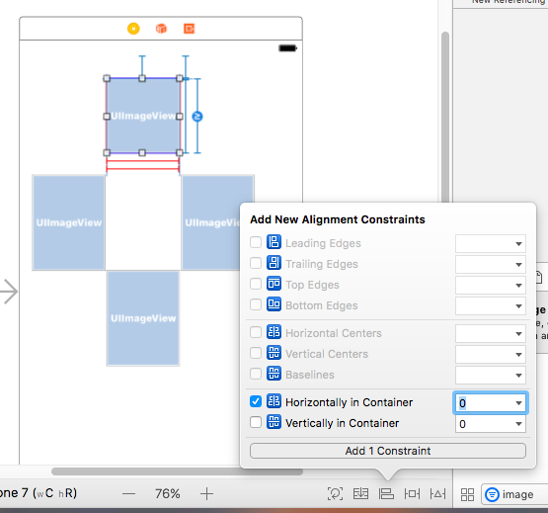Open Resolve Auto Layout Issues icon
The width and height of the screenshot is (548, 513).
click(438, 494)
